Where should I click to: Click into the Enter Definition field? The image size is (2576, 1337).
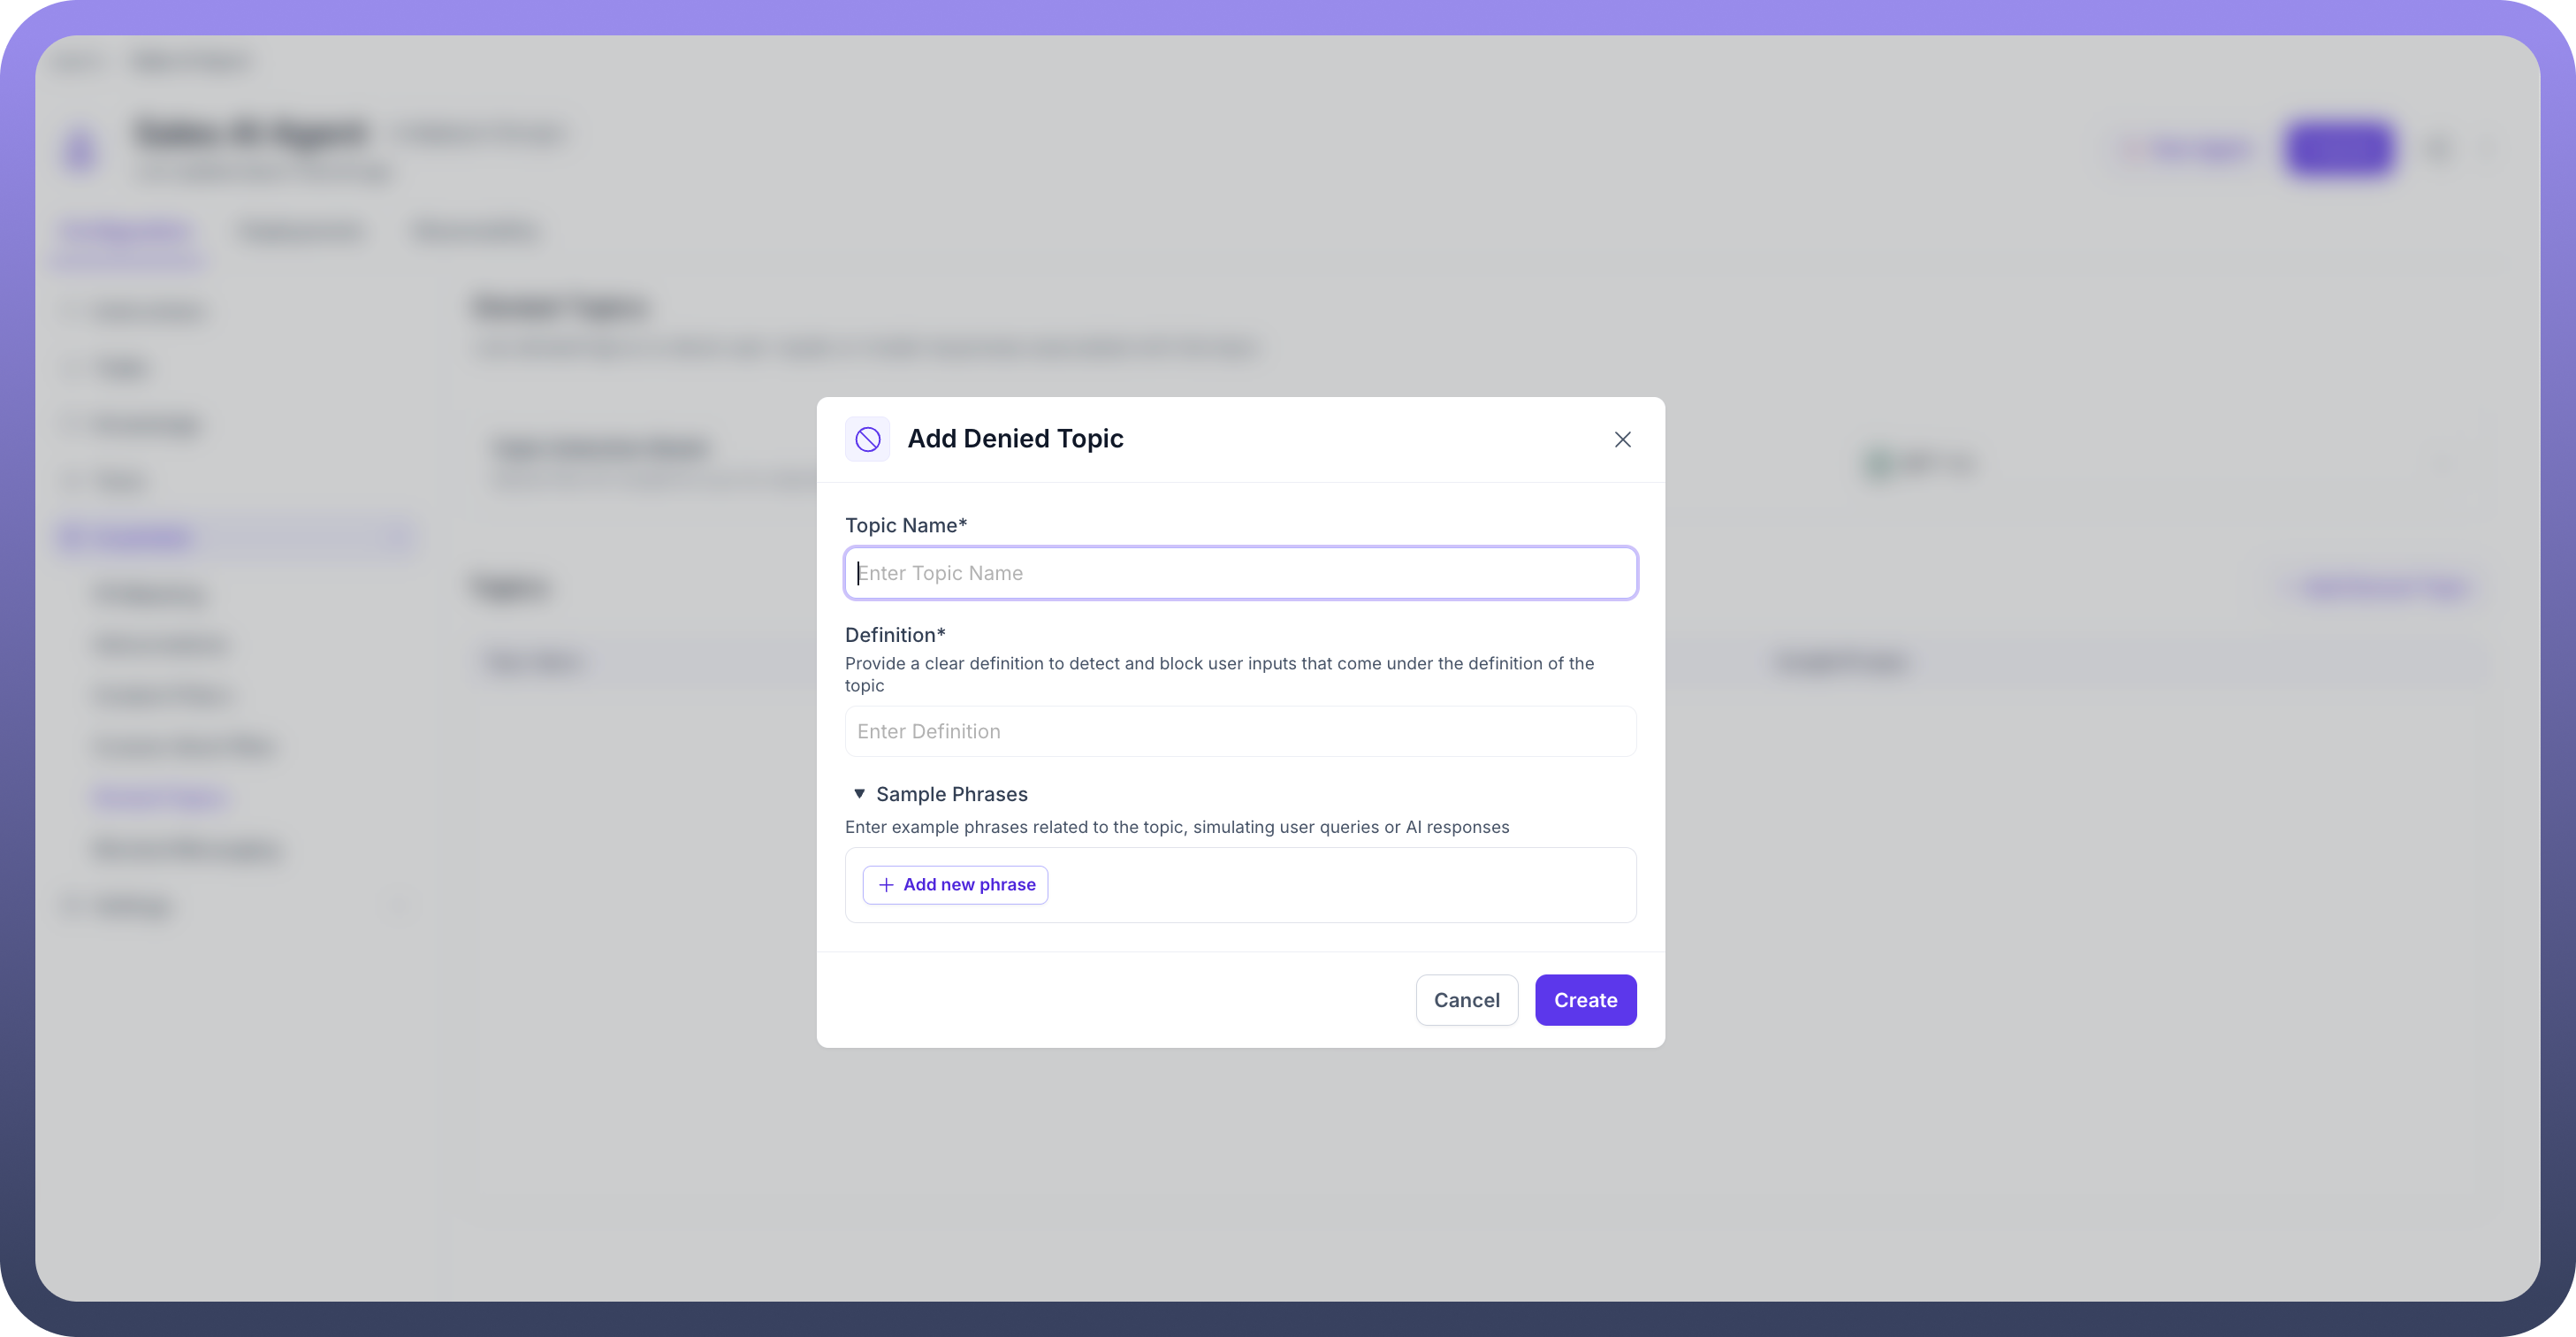point(1240,731)
